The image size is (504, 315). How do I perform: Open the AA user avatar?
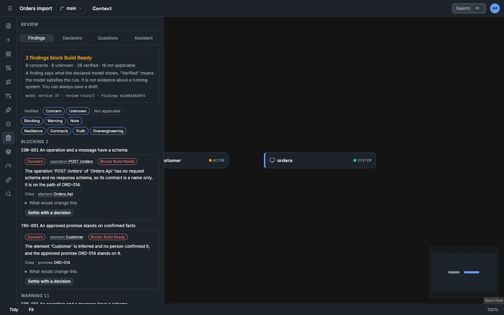[x=495, y=8]
